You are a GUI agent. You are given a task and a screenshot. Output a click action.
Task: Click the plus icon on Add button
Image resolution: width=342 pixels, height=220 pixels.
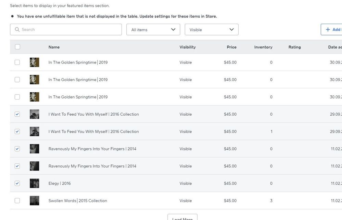click(x=328, y=30)
